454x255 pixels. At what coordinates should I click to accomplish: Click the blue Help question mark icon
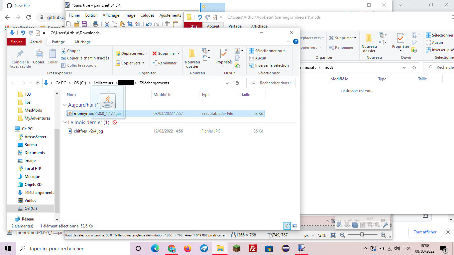click(295, 42)
